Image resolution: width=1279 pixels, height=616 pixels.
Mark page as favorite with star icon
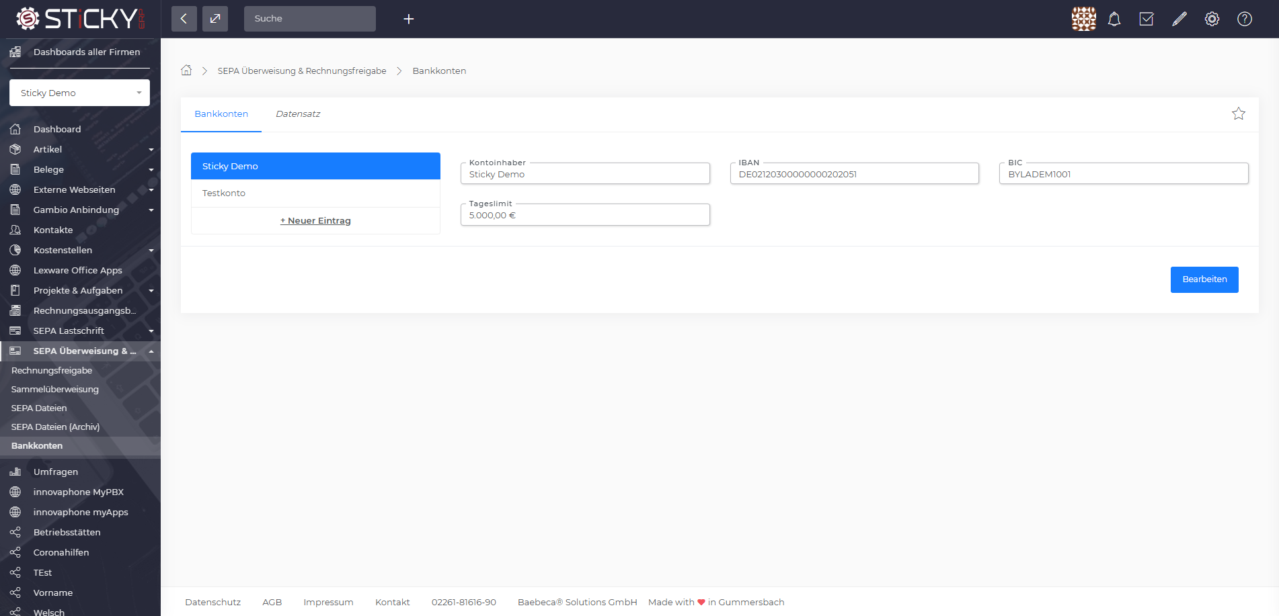point(1238,114)
